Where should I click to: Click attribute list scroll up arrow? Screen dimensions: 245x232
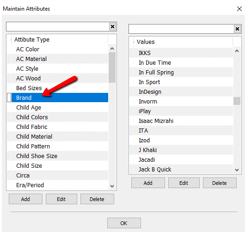(112, 49)
